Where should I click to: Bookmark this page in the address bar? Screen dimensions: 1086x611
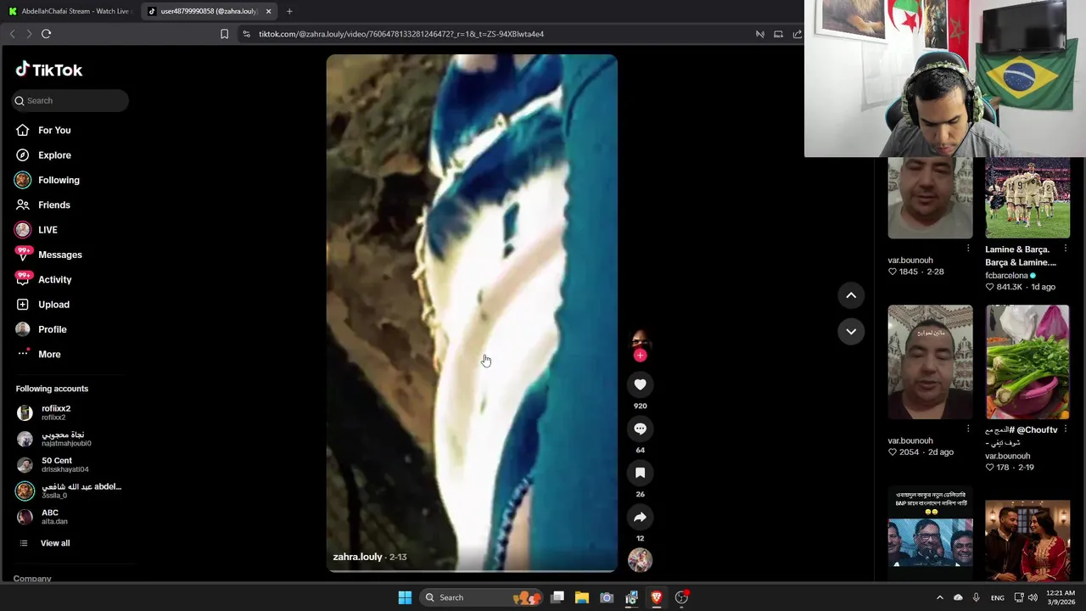tap(224, 34)
